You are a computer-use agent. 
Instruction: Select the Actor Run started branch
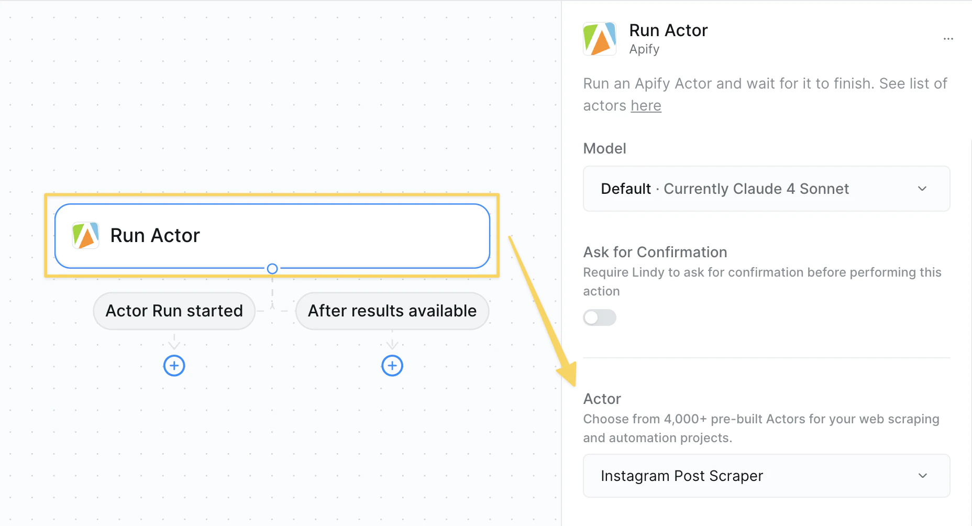tap(174, 311)
